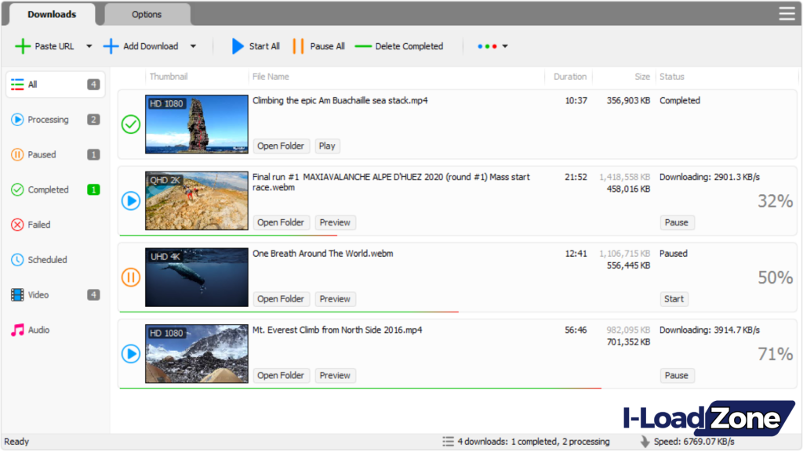Click Start All in the toolbar
The width and height of the screenshot is (803, 451).
pos(256,46)
